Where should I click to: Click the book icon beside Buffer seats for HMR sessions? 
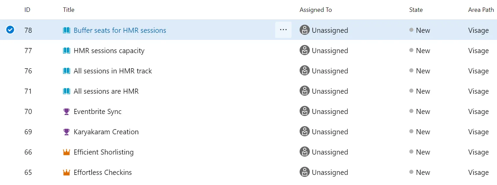pos(67,30)
